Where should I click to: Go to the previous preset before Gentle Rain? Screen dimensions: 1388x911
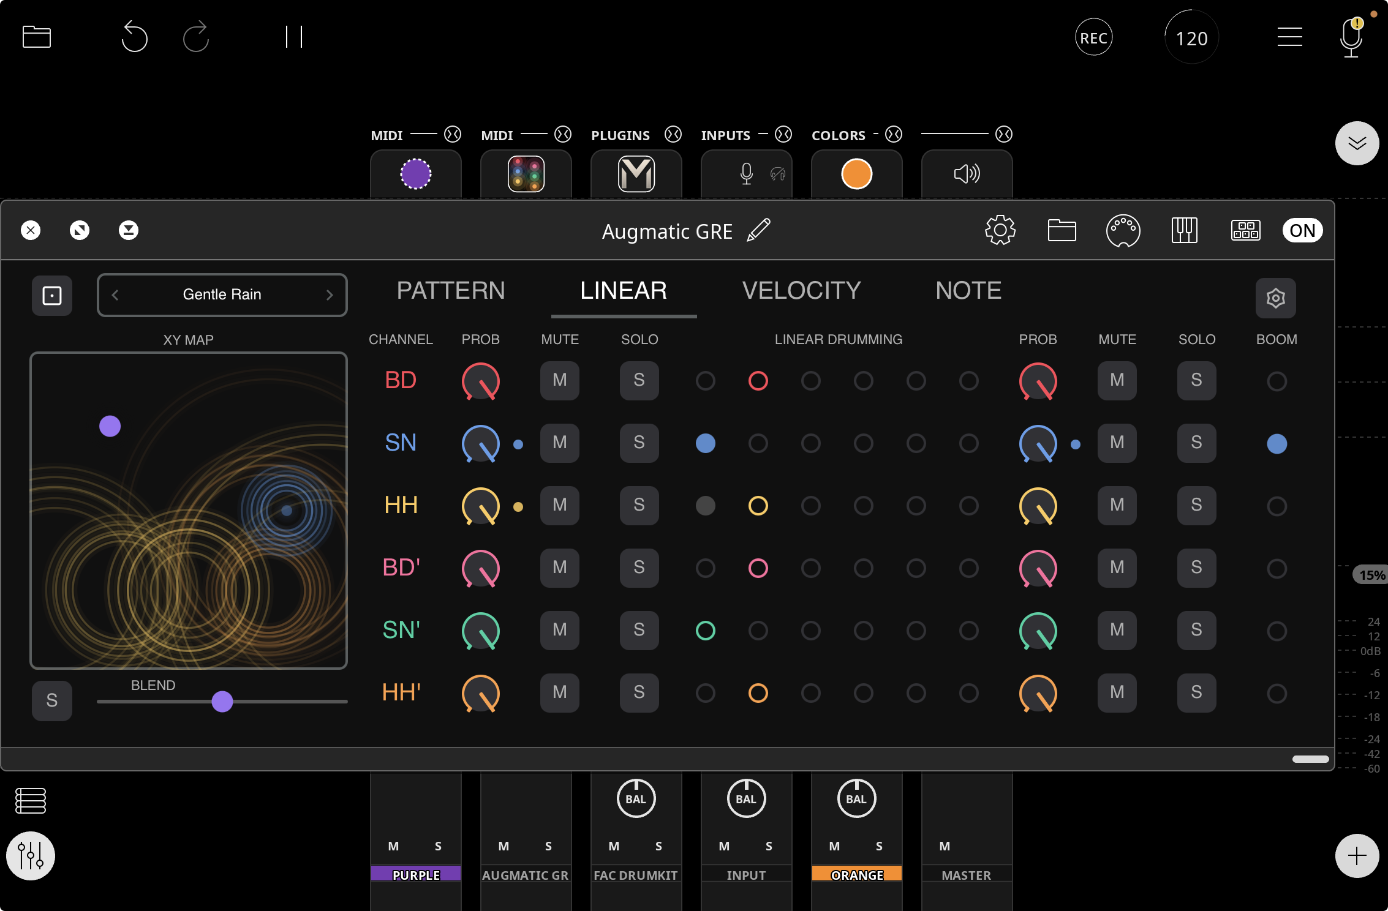coord(115,294)
